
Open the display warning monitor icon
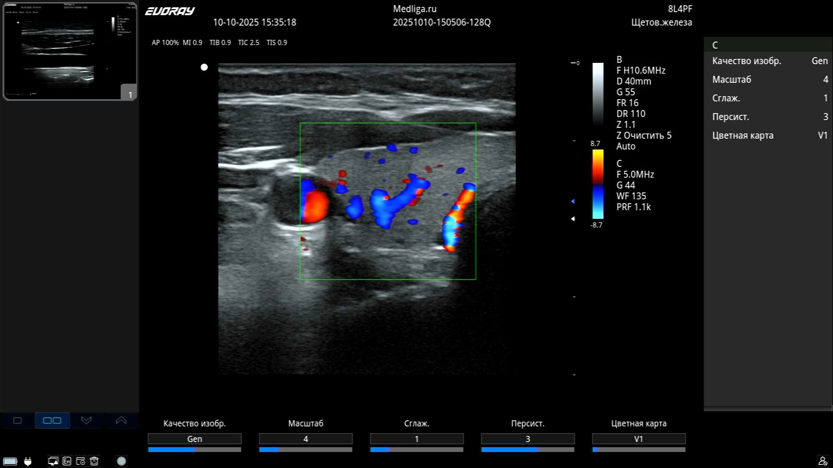53,461
